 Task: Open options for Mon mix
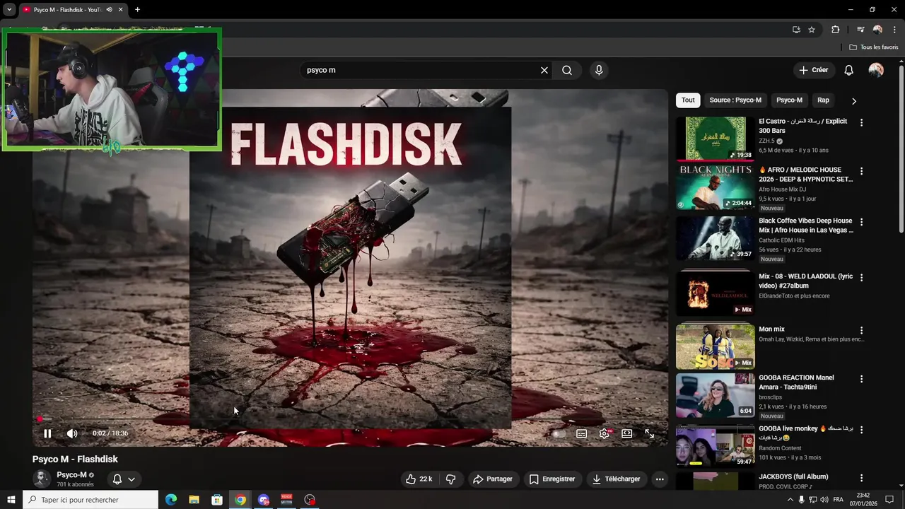pyautogui.click(x=861, y=330)
